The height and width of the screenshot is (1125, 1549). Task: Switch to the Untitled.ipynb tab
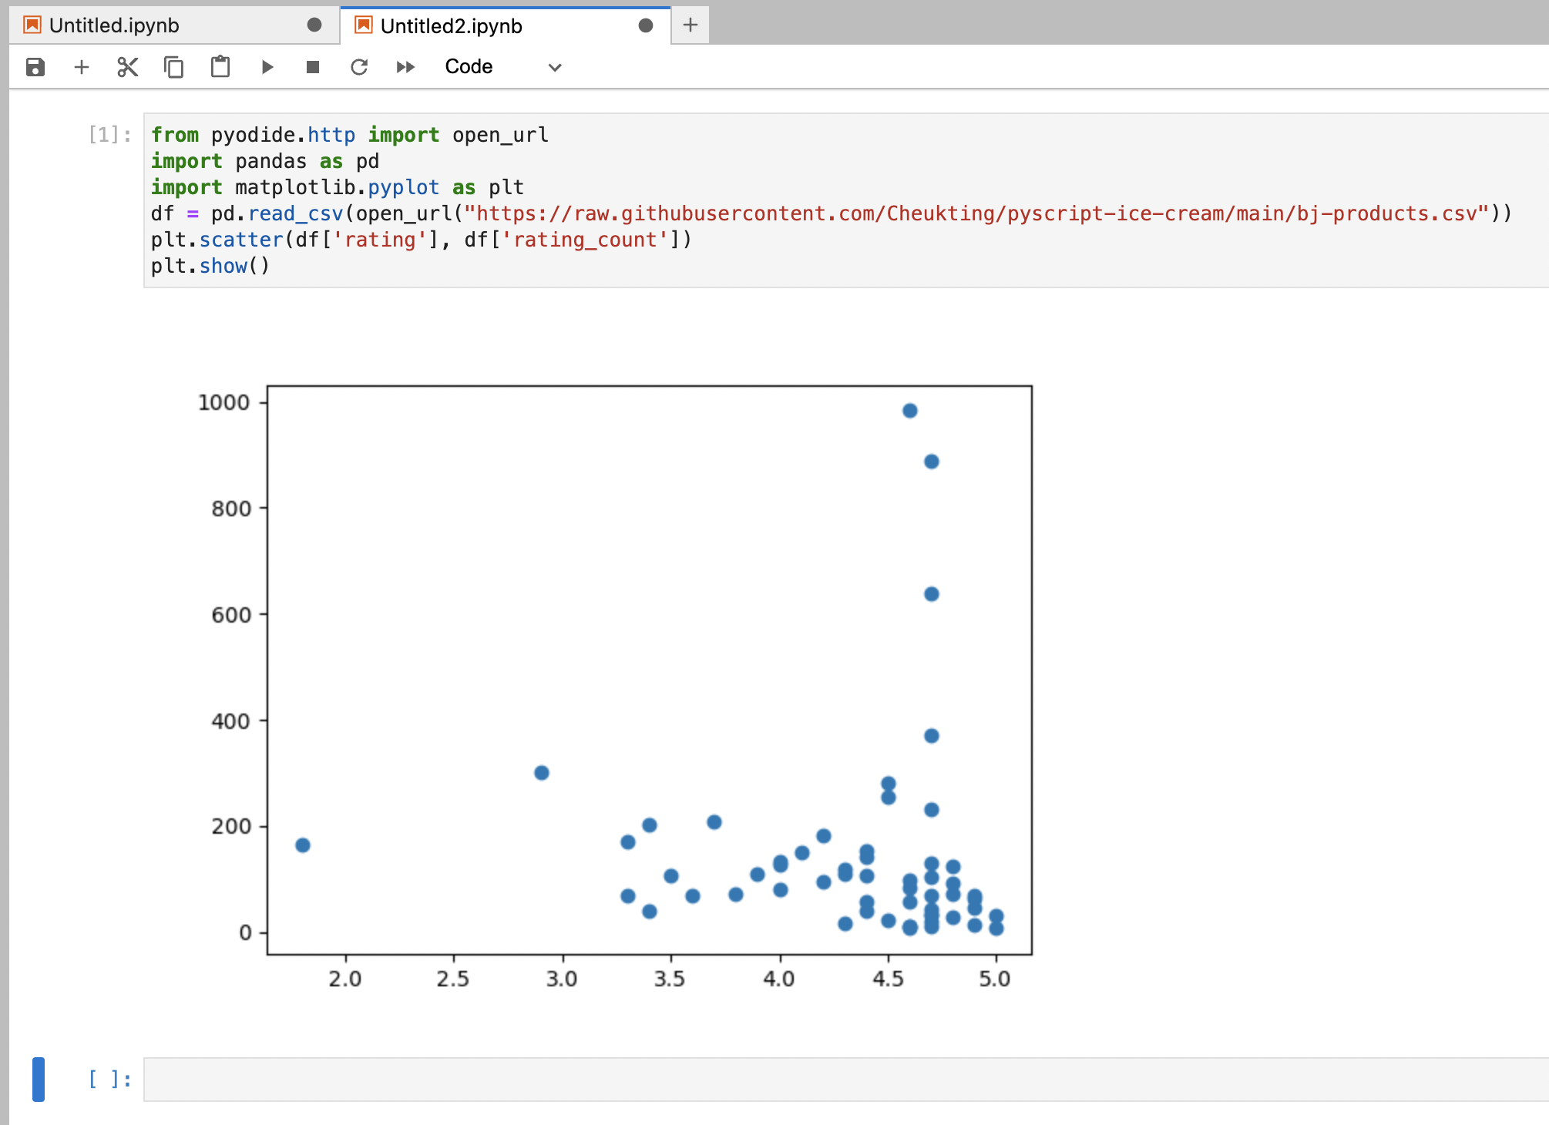coord(114,25)
